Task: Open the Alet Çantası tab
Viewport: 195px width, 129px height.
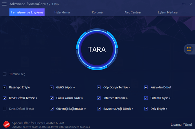Action: 133,12
